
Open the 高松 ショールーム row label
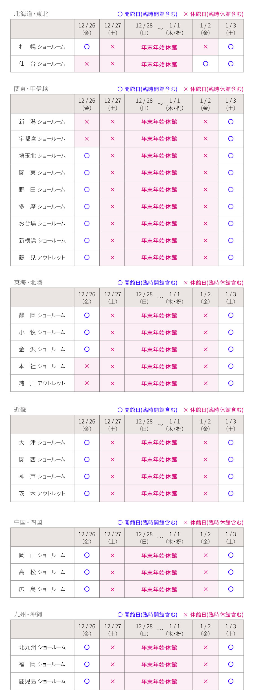point(42,572)
